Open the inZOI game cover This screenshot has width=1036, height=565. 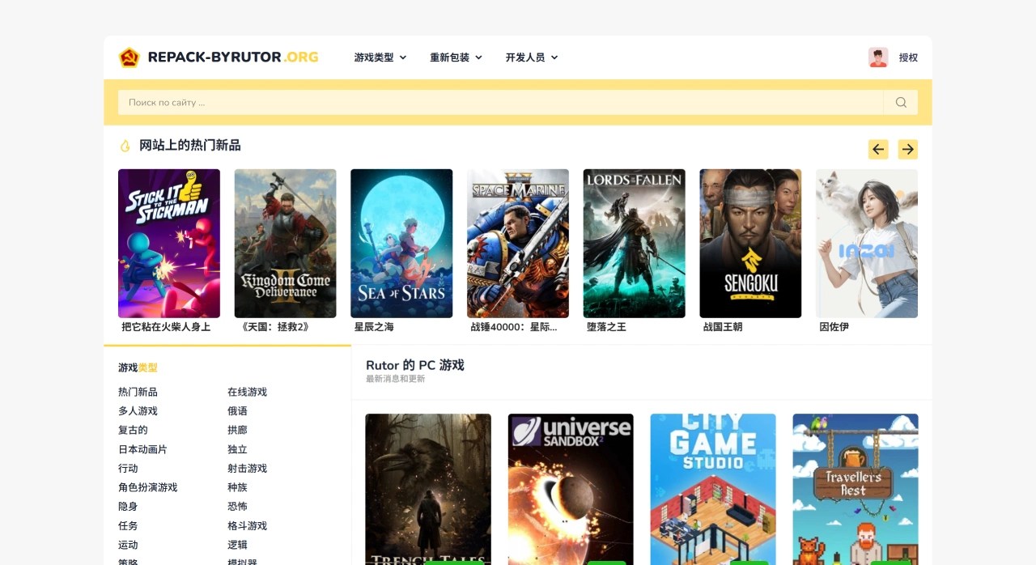pyautogui.click(x=867, y=244)
